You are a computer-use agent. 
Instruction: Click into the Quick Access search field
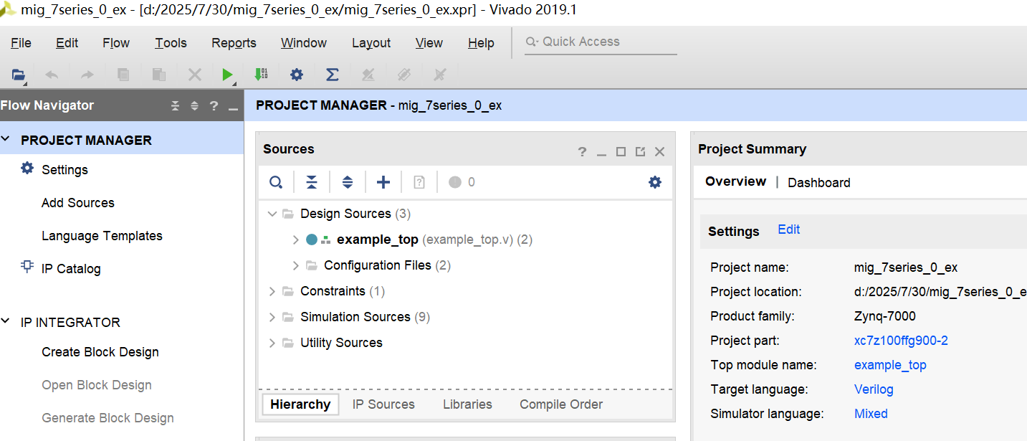point(601,42)
